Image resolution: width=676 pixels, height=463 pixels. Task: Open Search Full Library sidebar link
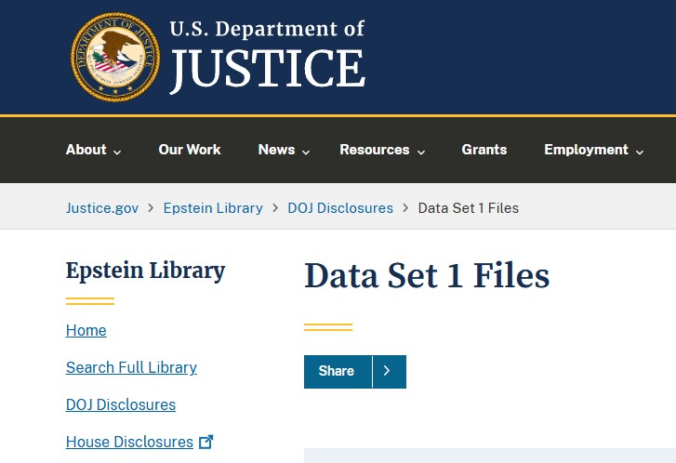(131, 367)
